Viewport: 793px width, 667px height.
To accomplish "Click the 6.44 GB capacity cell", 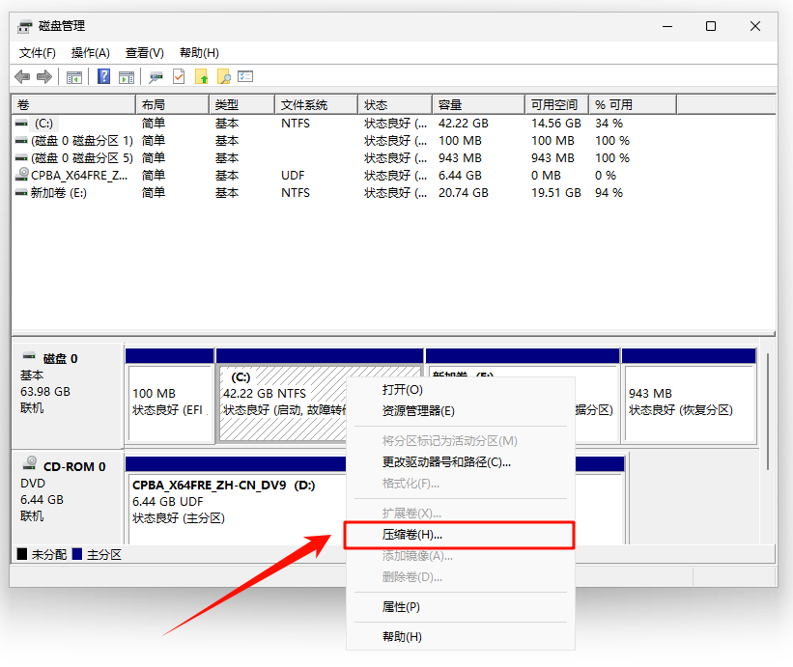I will [x=460, y=176].
